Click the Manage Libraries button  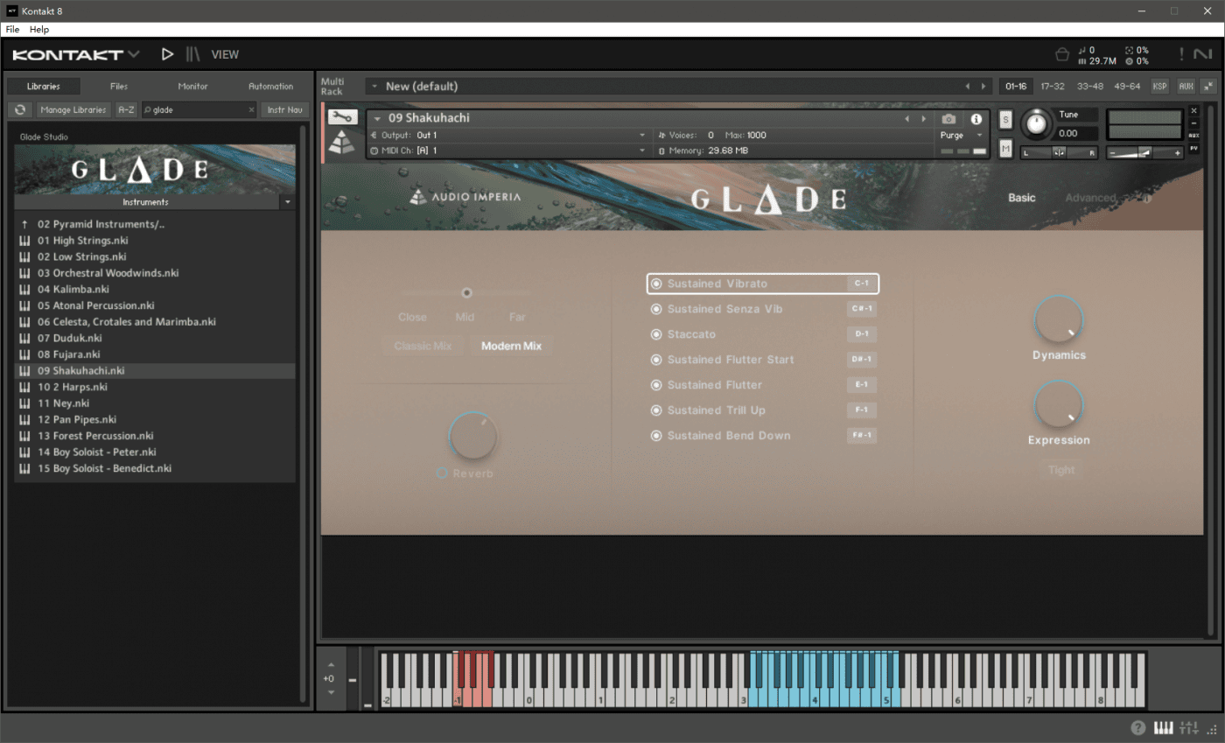[73, 109]
